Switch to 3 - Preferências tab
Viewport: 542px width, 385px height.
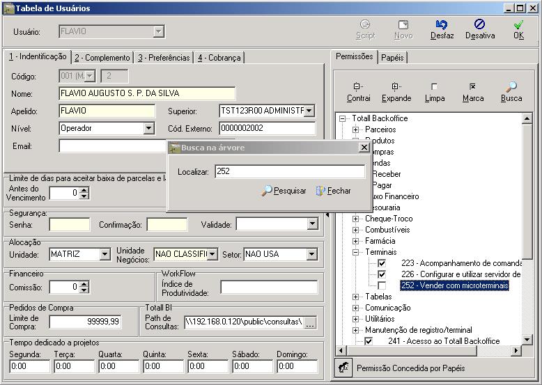pos(164,58)
